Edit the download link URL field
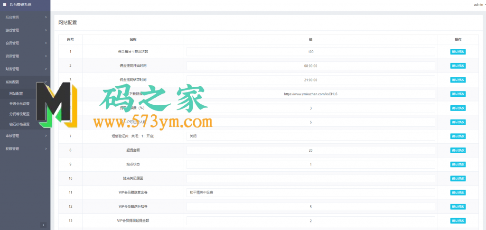486x230 pixels. pyautogui.click(x=310, y=94)
